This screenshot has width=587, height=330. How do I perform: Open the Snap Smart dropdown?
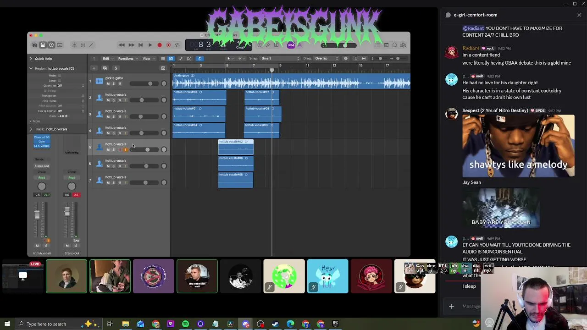[280, 59]
